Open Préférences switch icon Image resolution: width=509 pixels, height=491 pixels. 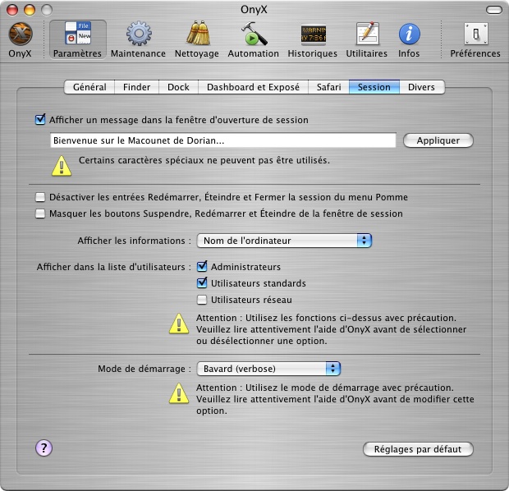pyautogui.click(x=475, y=35)
